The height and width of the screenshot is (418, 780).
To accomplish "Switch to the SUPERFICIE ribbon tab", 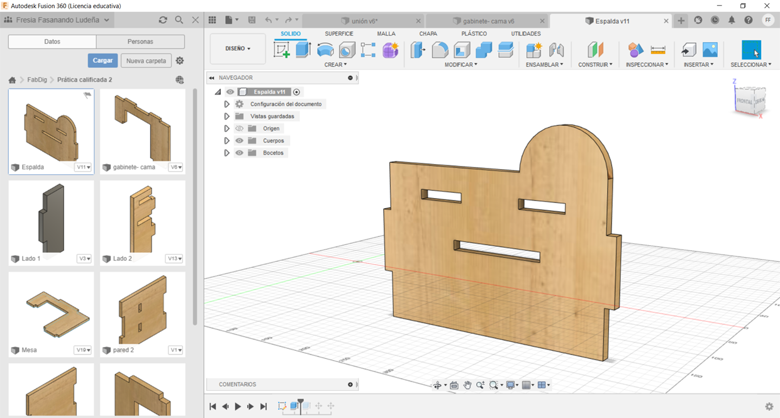I will tap(338, 33).
